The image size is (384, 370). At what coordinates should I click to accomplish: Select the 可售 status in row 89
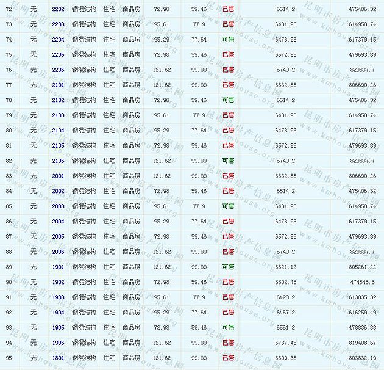(228, 267)
